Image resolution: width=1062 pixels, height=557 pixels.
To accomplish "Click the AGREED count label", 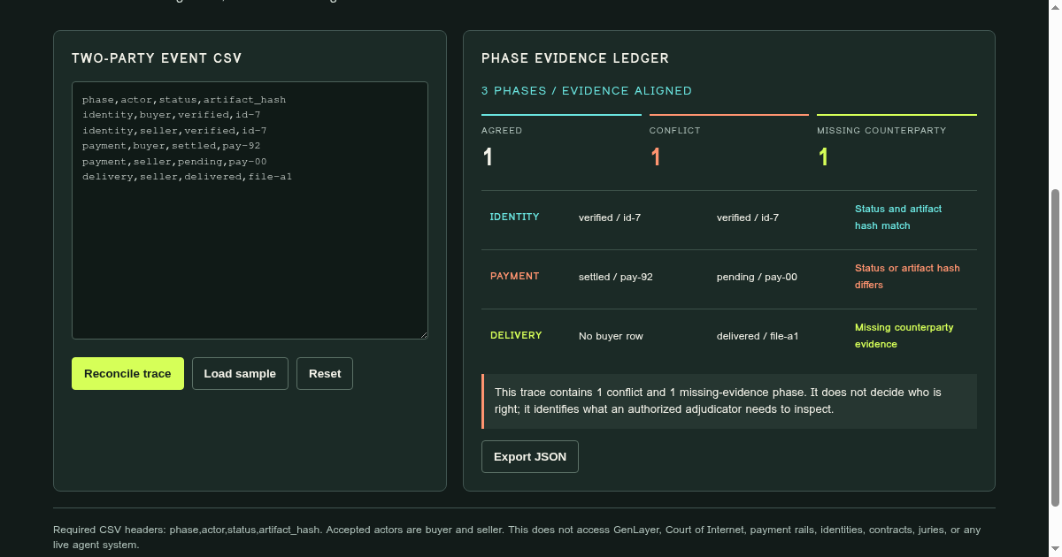I will 502,130.
